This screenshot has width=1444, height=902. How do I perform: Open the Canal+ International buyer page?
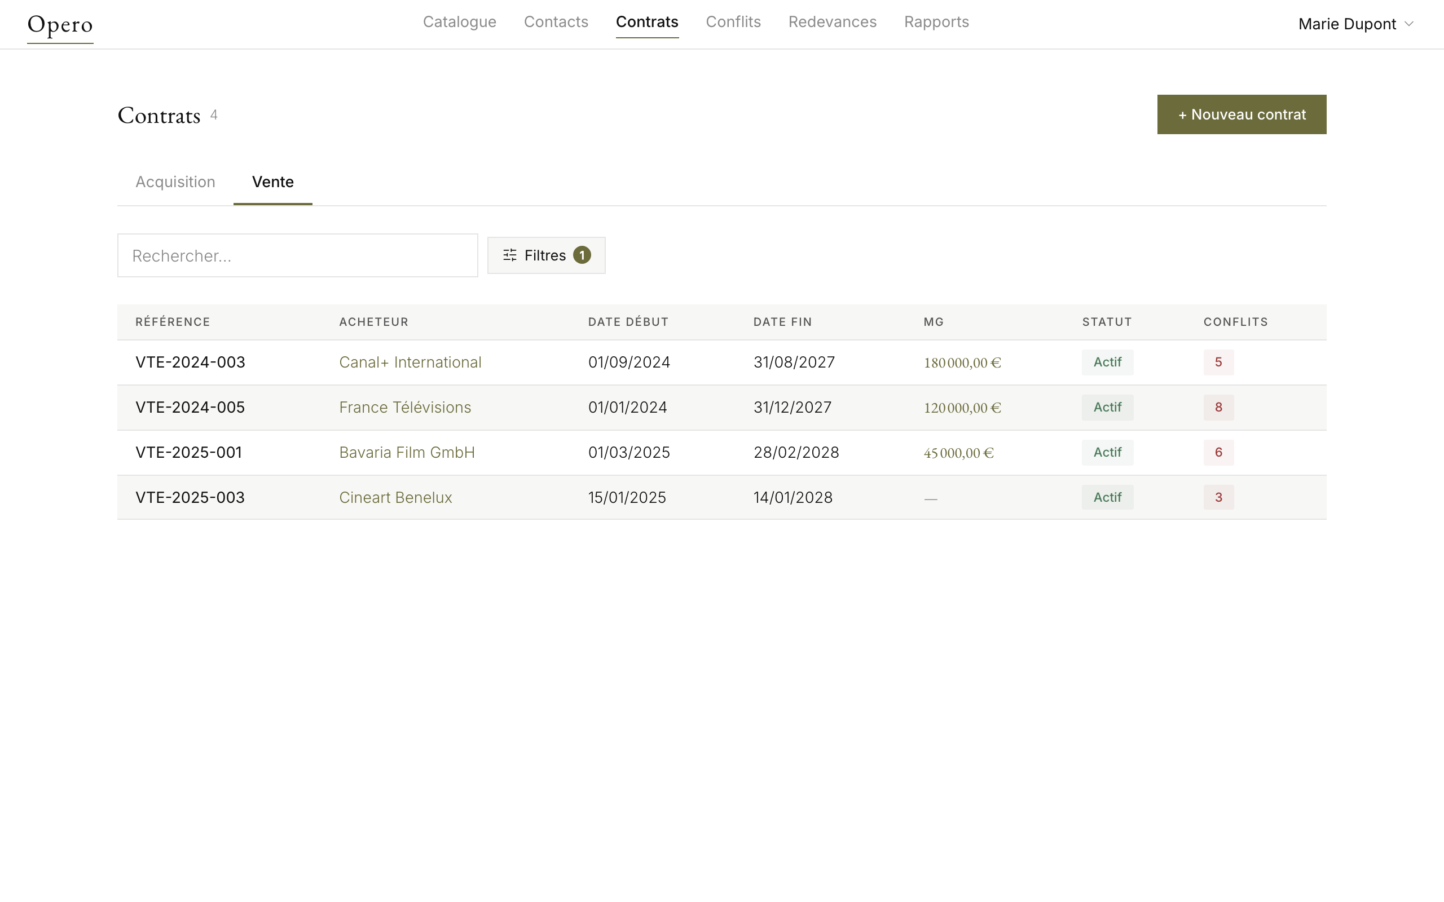[410, 362]
